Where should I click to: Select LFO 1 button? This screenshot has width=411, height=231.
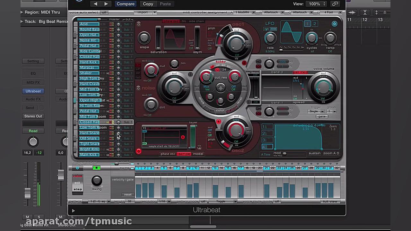307,24
